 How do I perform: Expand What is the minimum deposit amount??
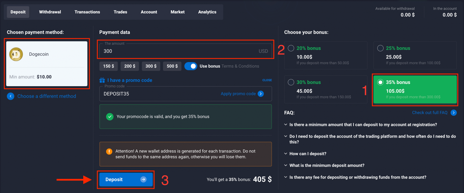coord(327,165)
